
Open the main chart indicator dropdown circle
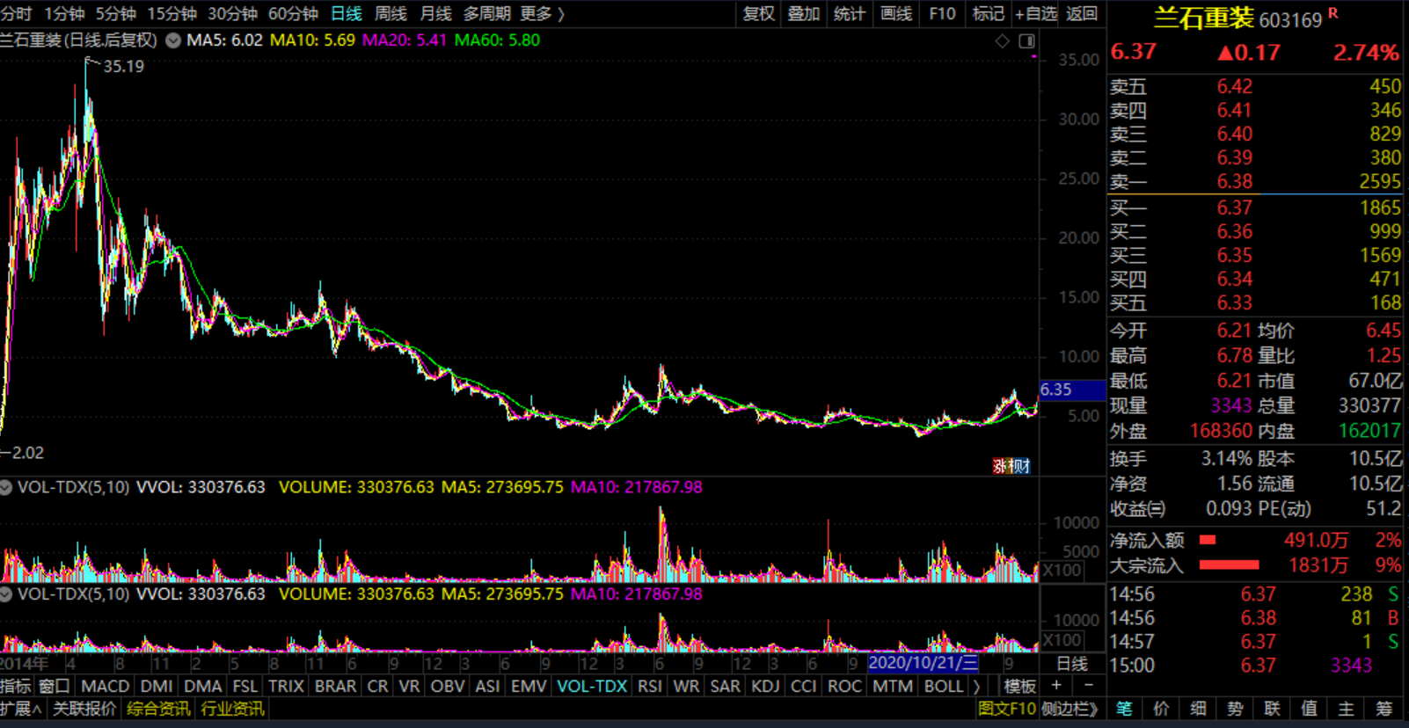173,40
